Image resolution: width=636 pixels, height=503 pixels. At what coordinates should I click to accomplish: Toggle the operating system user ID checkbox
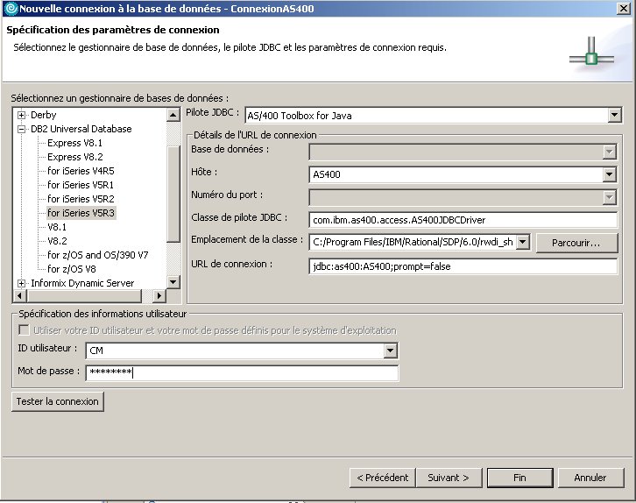[x=24, y=330]
